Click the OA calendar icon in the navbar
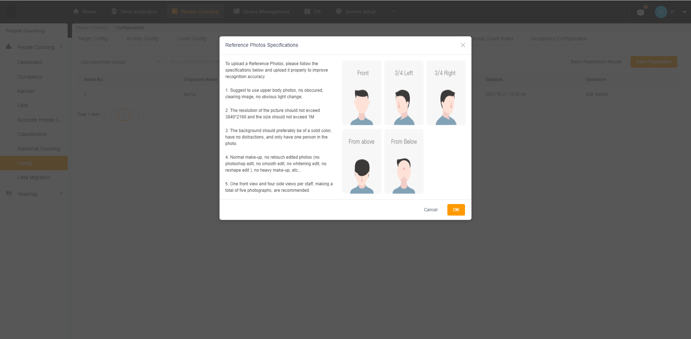691x339 pixels. (306, 11)
